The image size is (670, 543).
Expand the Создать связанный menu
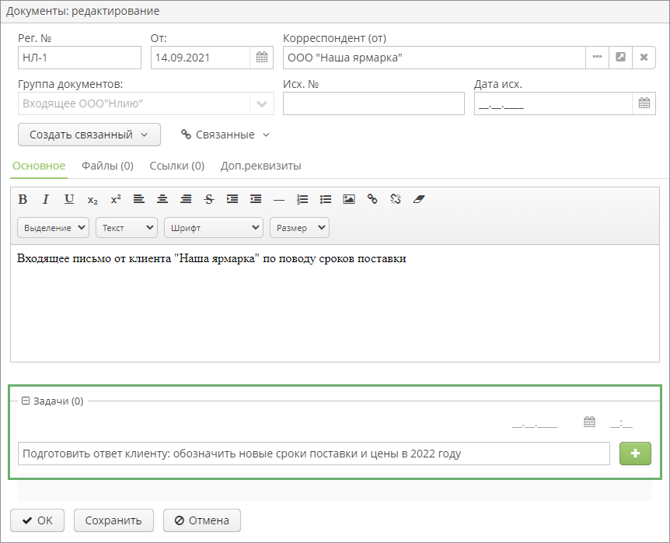[x=89, y=135]
